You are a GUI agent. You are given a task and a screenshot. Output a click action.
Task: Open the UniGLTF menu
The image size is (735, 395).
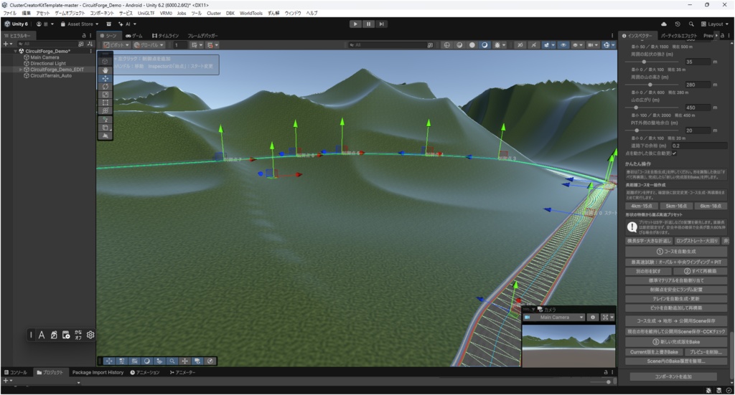146,13
